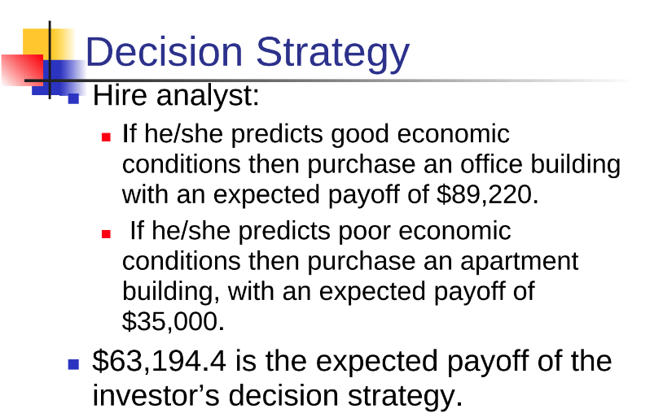Image resolution: width=663 pixels, height=413 pixels.
Task: Click the blue square under the yellow one
Action: [x=59, y=77]
